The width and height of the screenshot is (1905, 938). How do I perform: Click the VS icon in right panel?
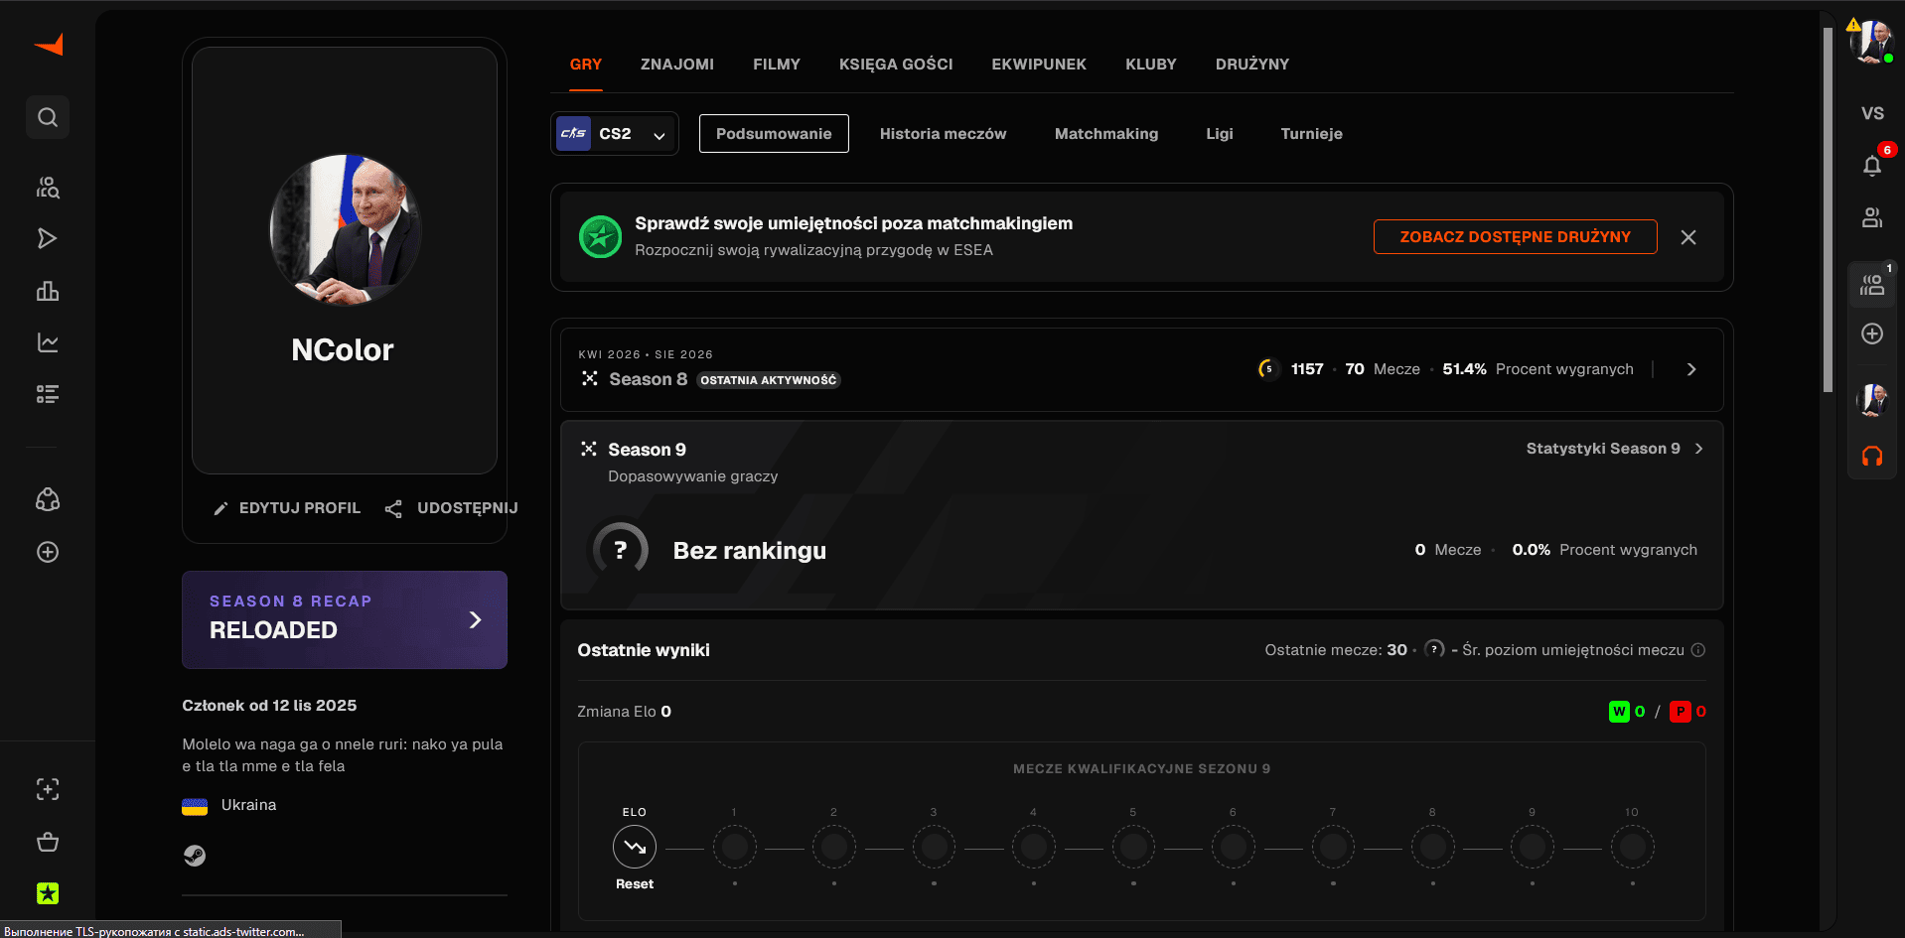1872,113
